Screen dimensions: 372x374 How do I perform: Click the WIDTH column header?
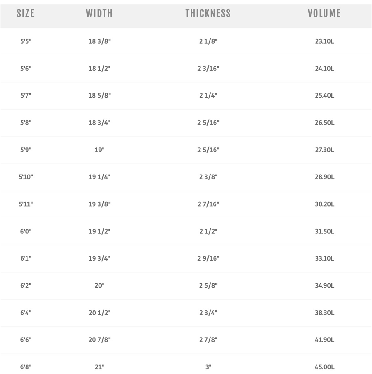coord(99,13)
